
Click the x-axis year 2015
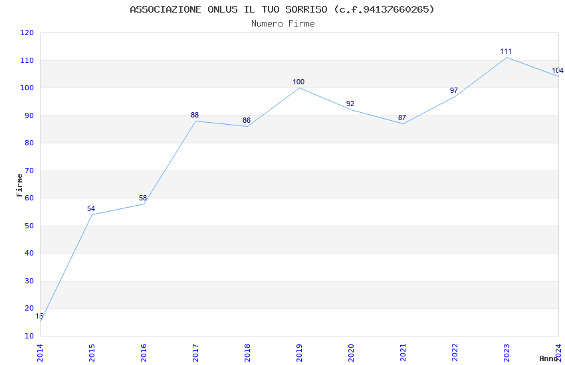click(92, 353)
